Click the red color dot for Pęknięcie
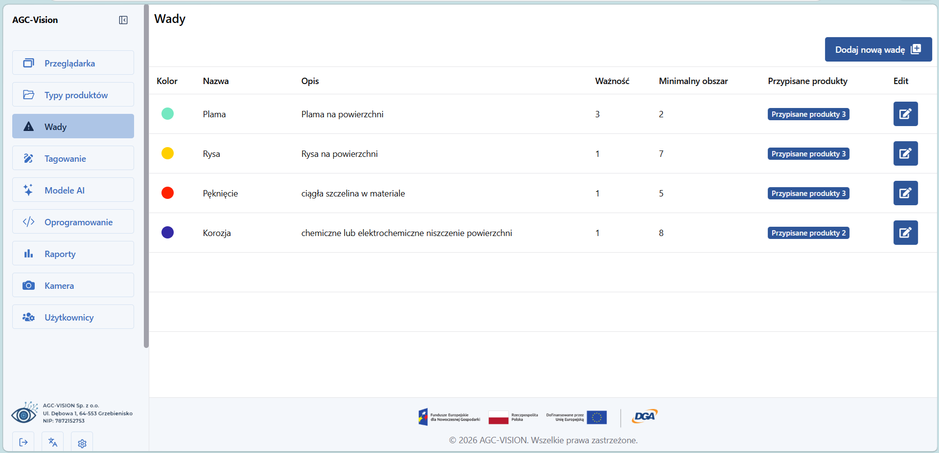Viewport: 939px width, 453px height. coord(167,193)
